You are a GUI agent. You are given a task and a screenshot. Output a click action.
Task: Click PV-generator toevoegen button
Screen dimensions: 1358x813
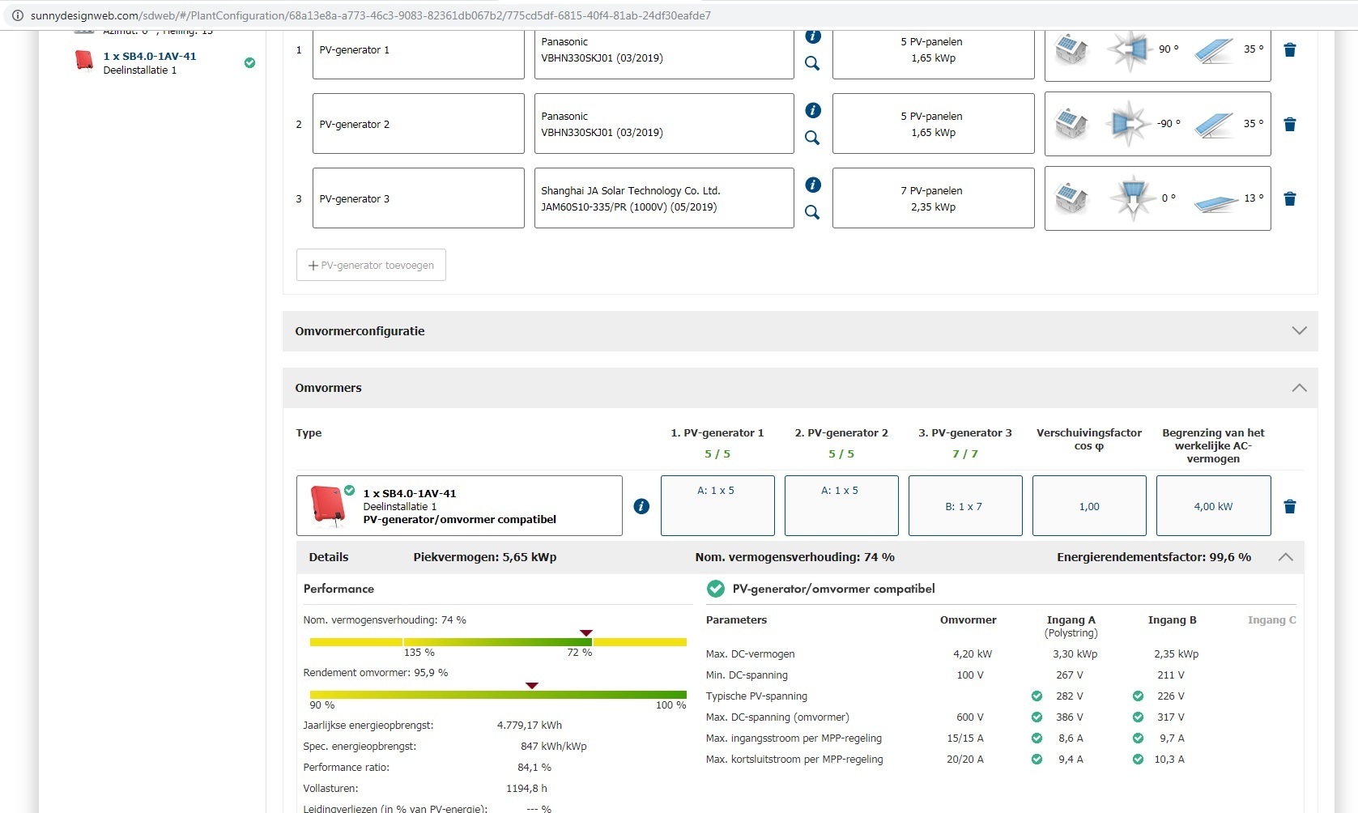(x=371, y=265)
